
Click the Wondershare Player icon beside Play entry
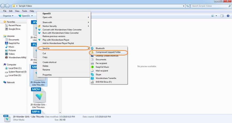pos(39,40)
